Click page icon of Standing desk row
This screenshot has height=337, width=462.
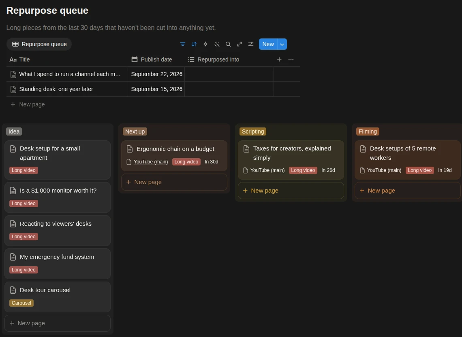tap(13, 89)
